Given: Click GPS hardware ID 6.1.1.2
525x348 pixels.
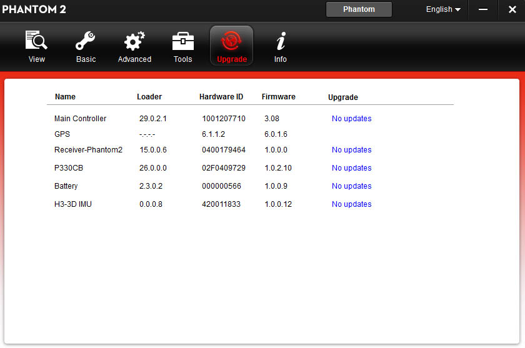Looking at the screenshot, I should coord(213,134).
